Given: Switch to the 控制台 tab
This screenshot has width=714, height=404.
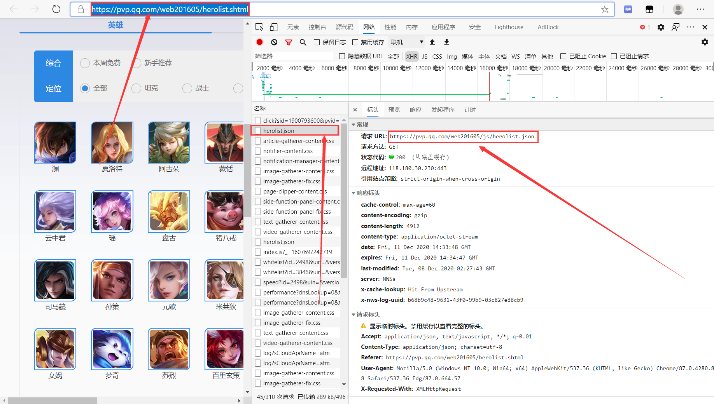Looking at the screenshot, I should point(317,27).
